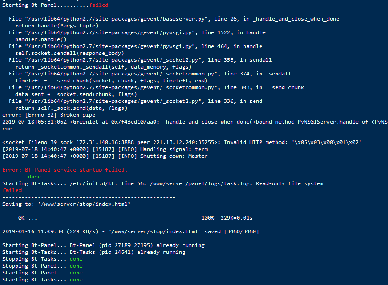The width and height of the screenshot is (388, 285).
Task: Click the "Invalid HTTP method" text
Action: [257, 142]
